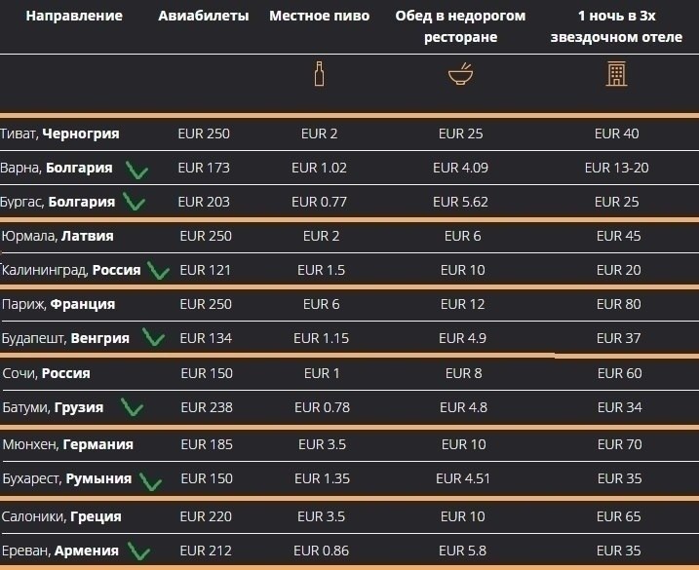
Task: Select the Салоники, Греция row label
Action: [61, 516]
